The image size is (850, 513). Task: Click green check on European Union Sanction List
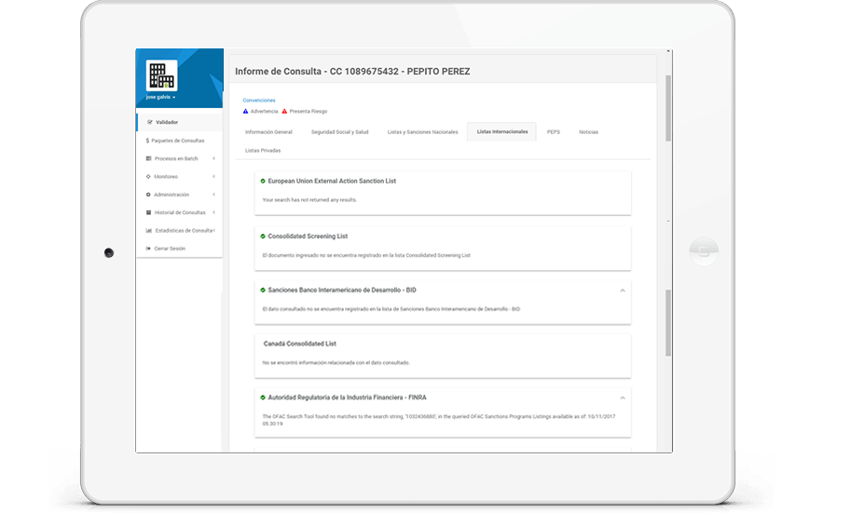263,181
